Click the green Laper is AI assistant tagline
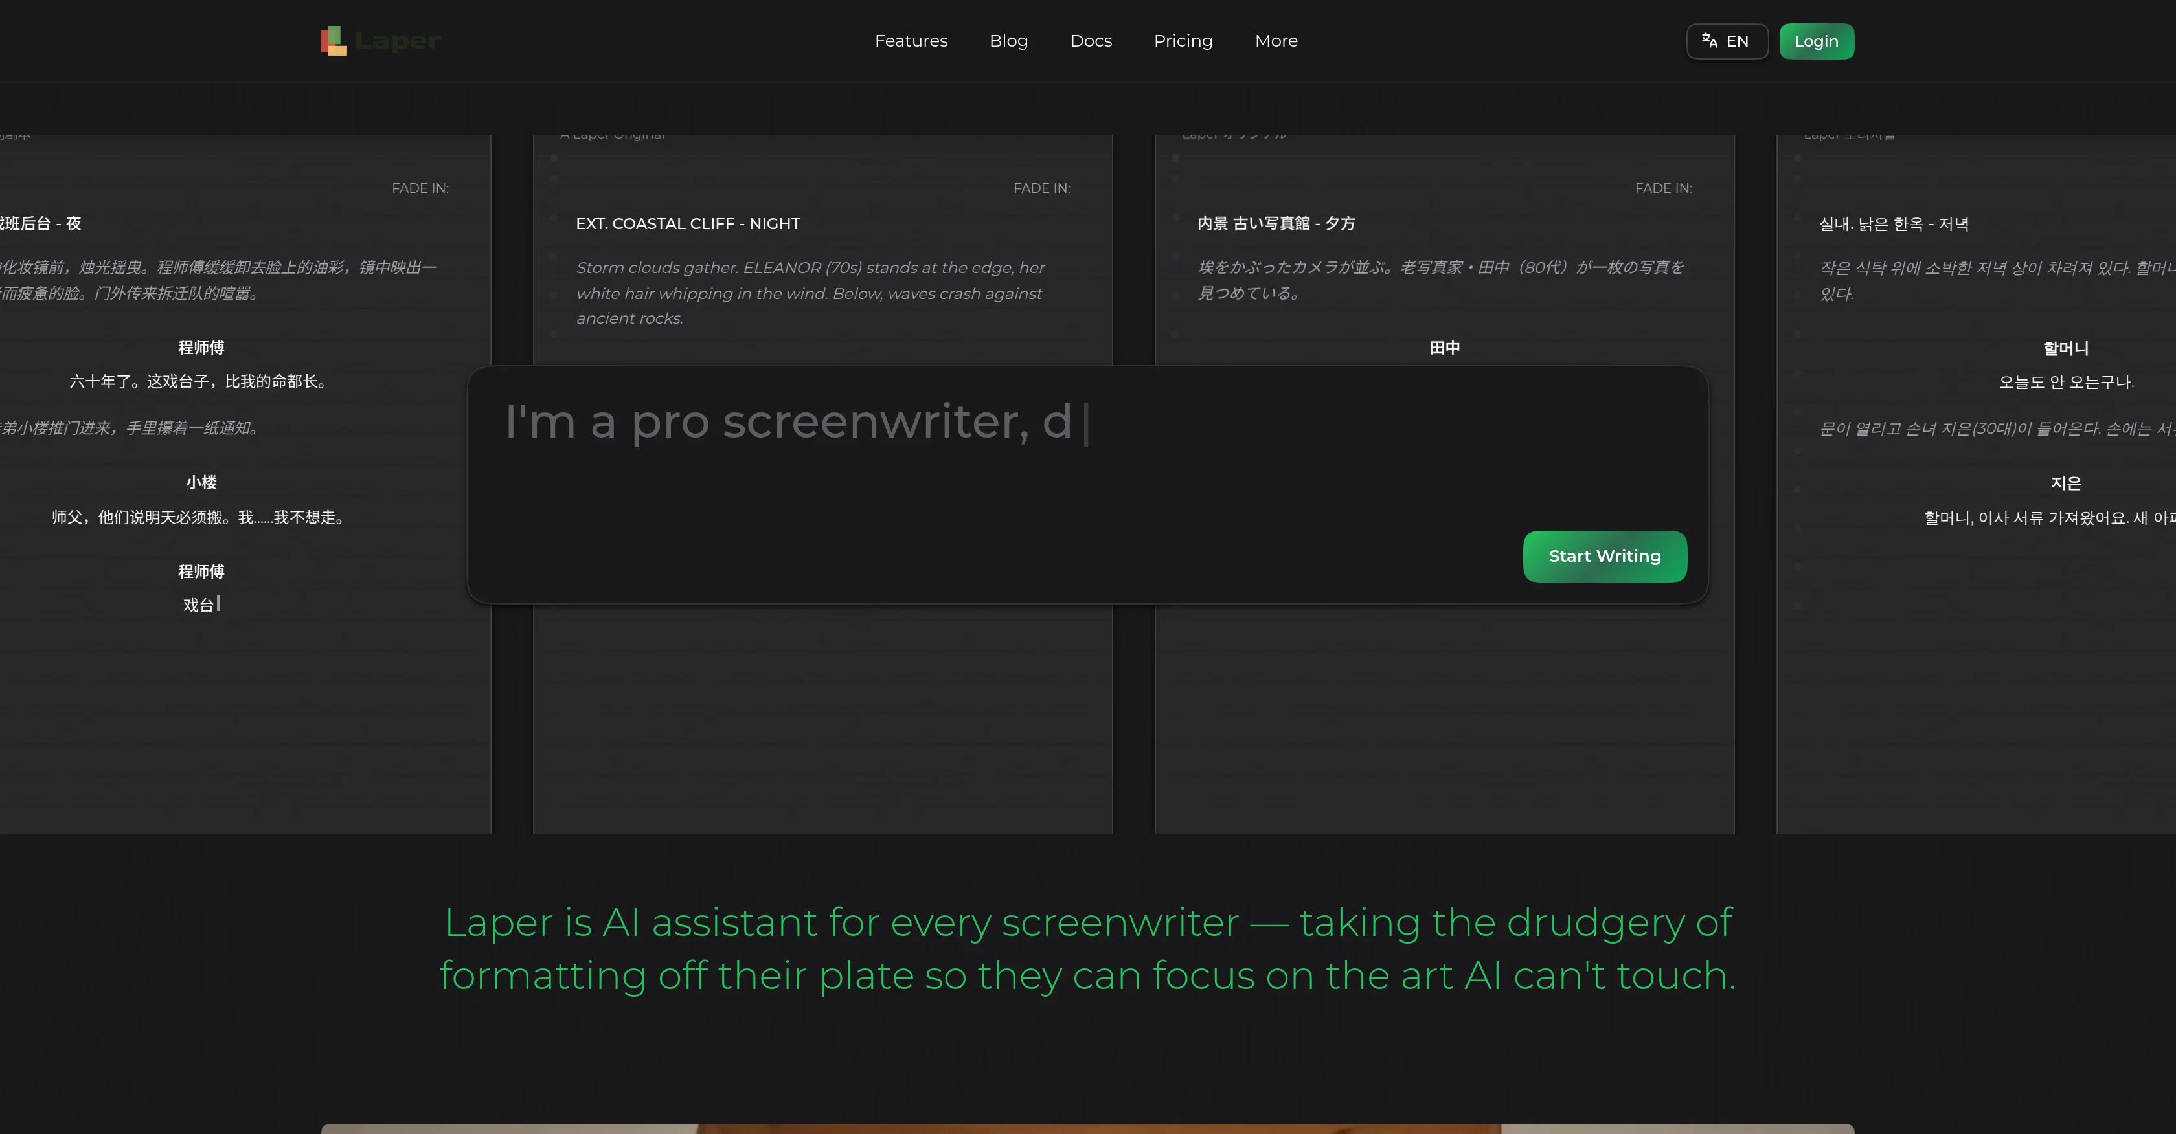 click(x=1088, y=948)
